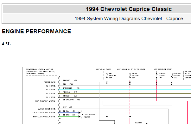Click the 'HOT AT ALL TIMES' label
The image size is (191, 124).
(104, 70)
